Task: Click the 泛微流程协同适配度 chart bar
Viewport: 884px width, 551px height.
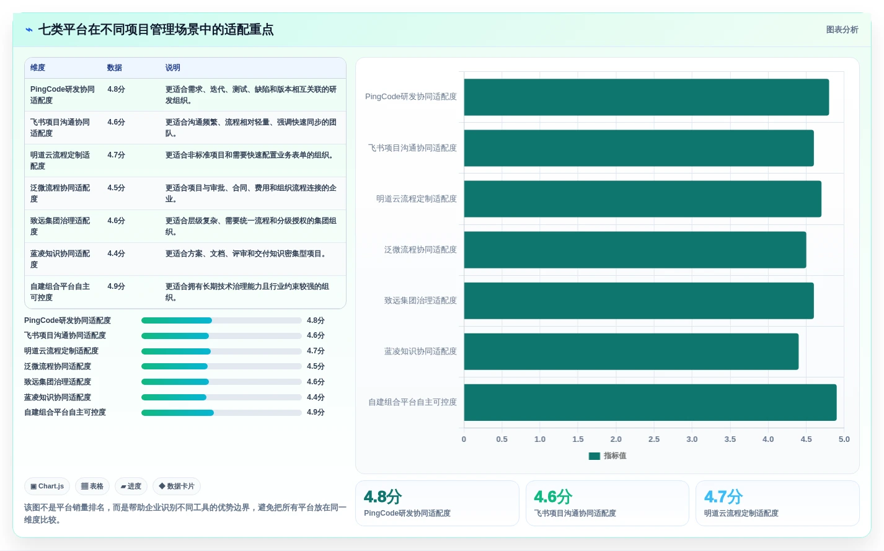Action: 635,250
